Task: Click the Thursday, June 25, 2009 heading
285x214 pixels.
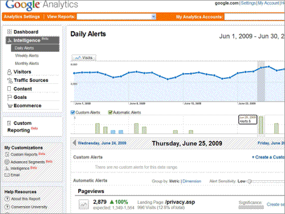Action: click(187, 143)
